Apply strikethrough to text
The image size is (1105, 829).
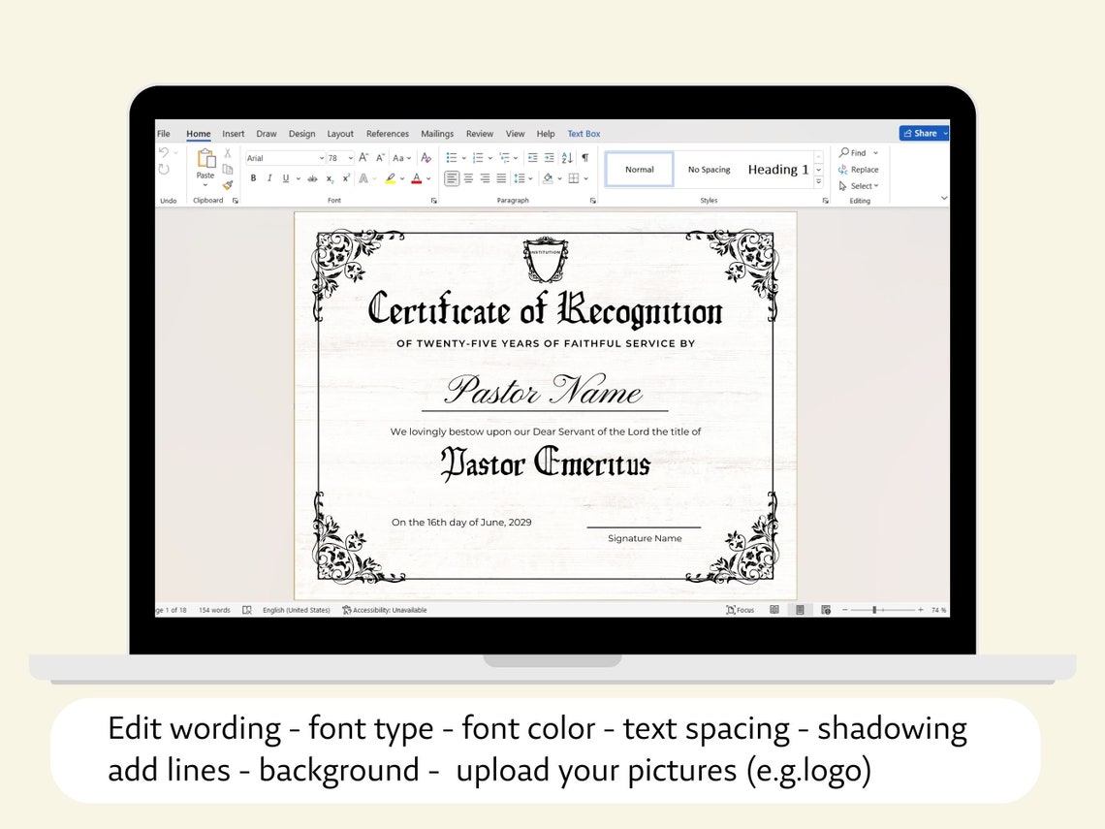312,178
